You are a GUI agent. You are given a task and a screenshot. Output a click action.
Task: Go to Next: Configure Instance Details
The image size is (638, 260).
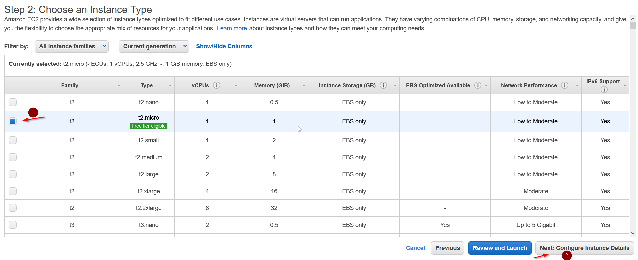584,248
